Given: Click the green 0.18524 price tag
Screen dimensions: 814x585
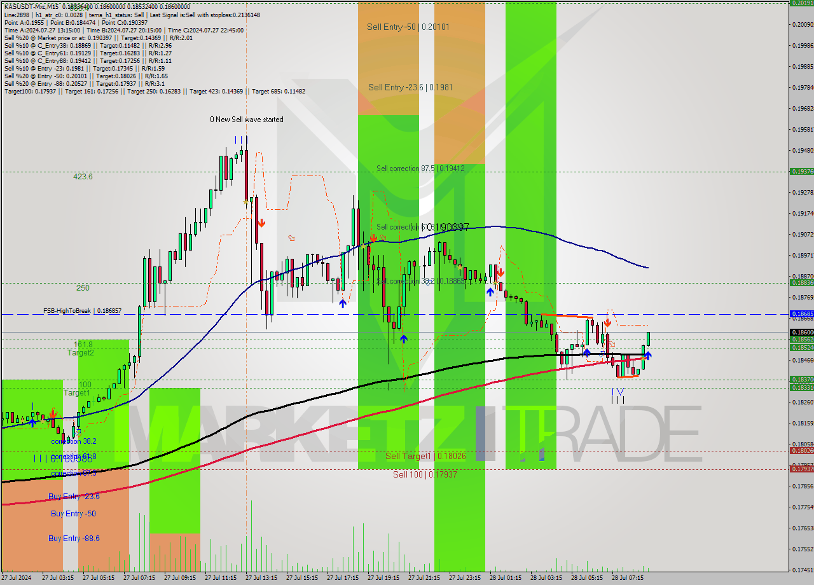Looking at the screenshot, I should (x=801, y=348).
